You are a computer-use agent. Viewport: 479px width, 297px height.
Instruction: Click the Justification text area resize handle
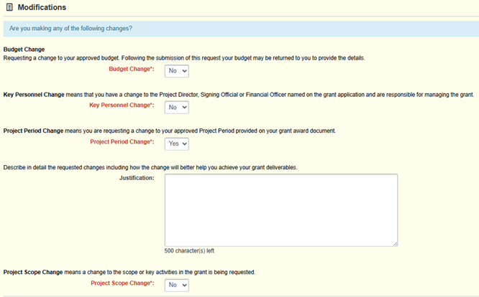[x=396, y=244]
